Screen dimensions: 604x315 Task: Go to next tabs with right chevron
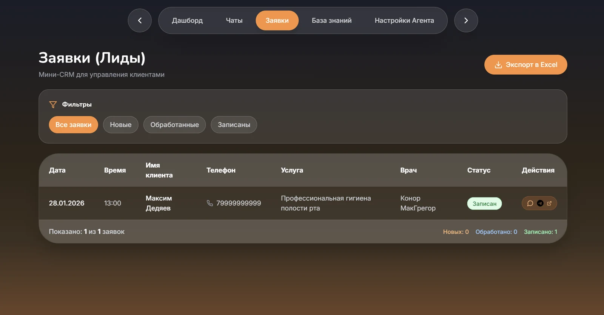466,20
